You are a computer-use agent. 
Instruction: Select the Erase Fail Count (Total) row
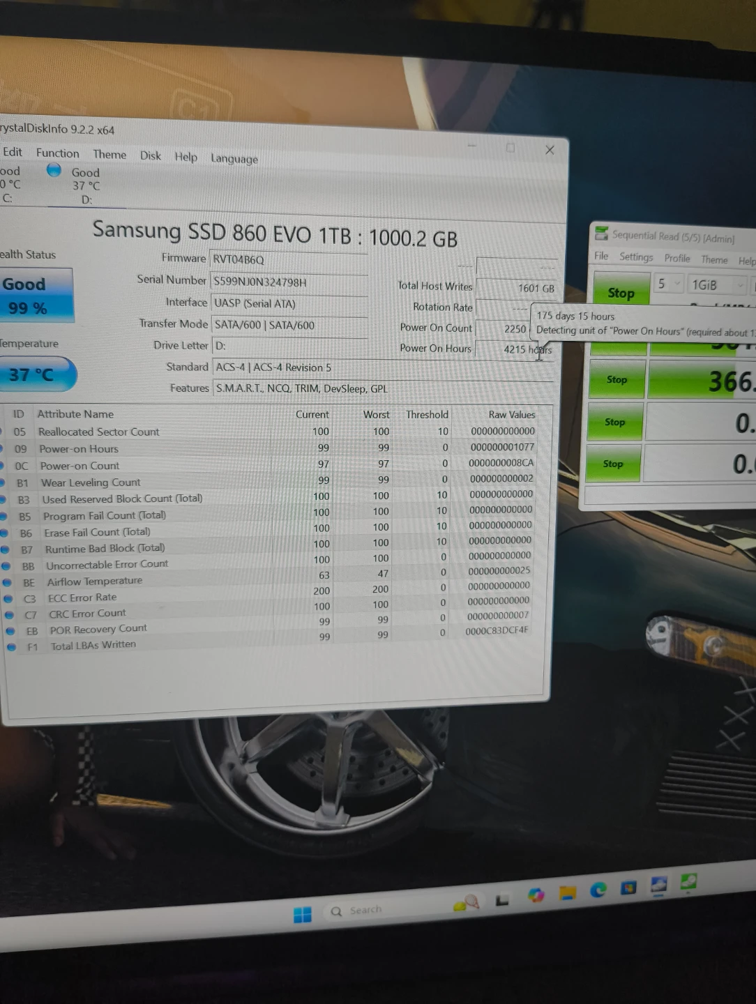(x=275, y=531)
